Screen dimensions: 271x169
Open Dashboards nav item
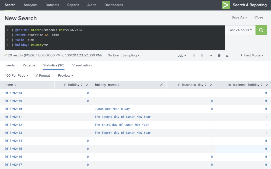click(x=114, y=5)
